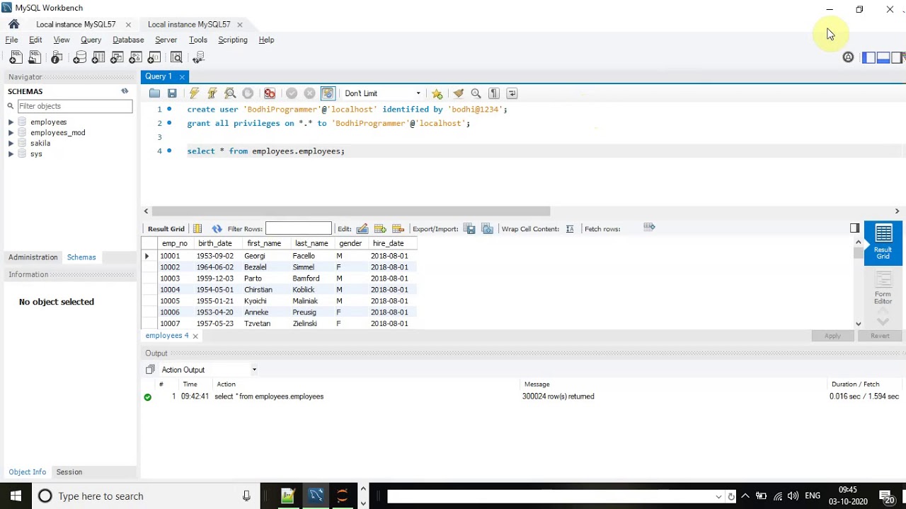
Task: Refresh the schemas list icon
Action: coord(125,91)
